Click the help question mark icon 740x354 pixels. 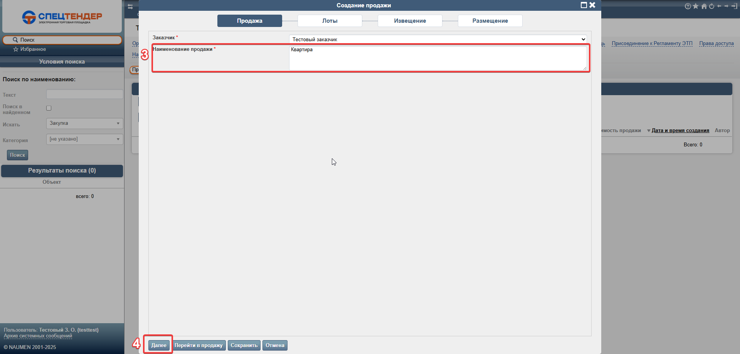[688, 6]
